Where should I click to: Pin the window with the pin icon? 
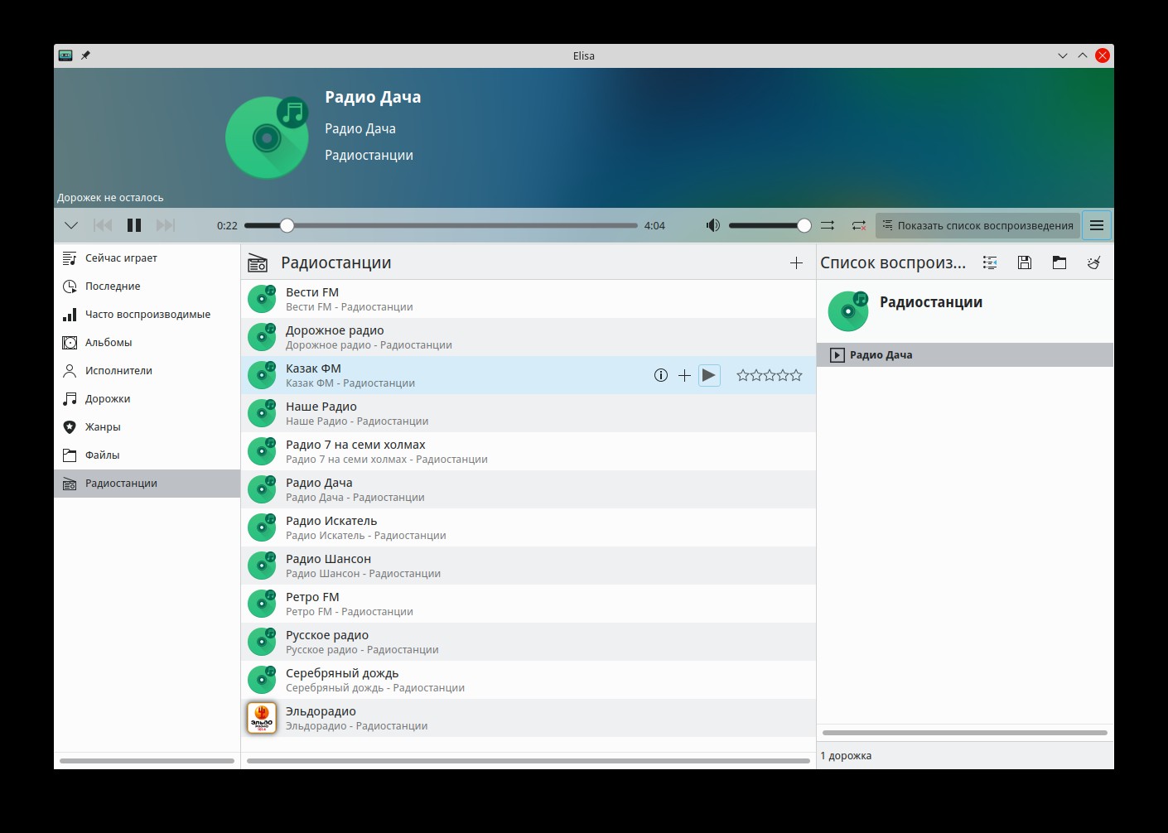(x=85, y=55)
